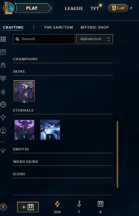
Task: Open the help question mark icon
Action: click(x=3, y=207)
